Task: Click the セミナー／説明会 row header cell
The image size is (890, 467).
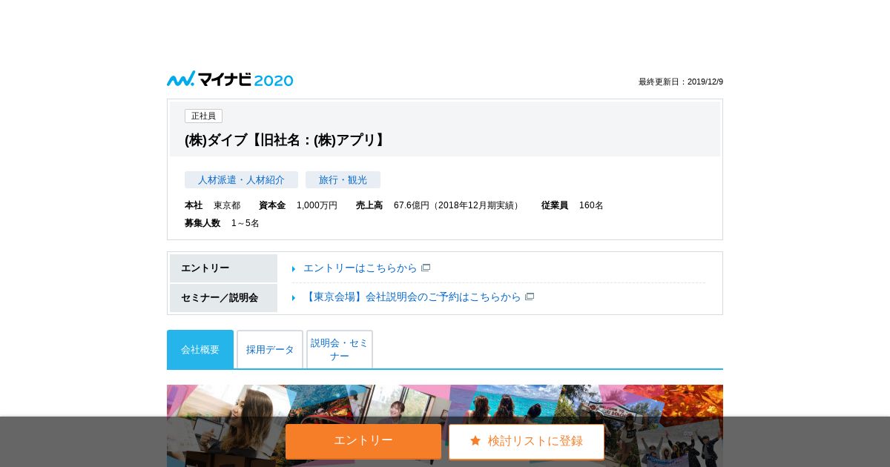Action: [x=223, y=298]
